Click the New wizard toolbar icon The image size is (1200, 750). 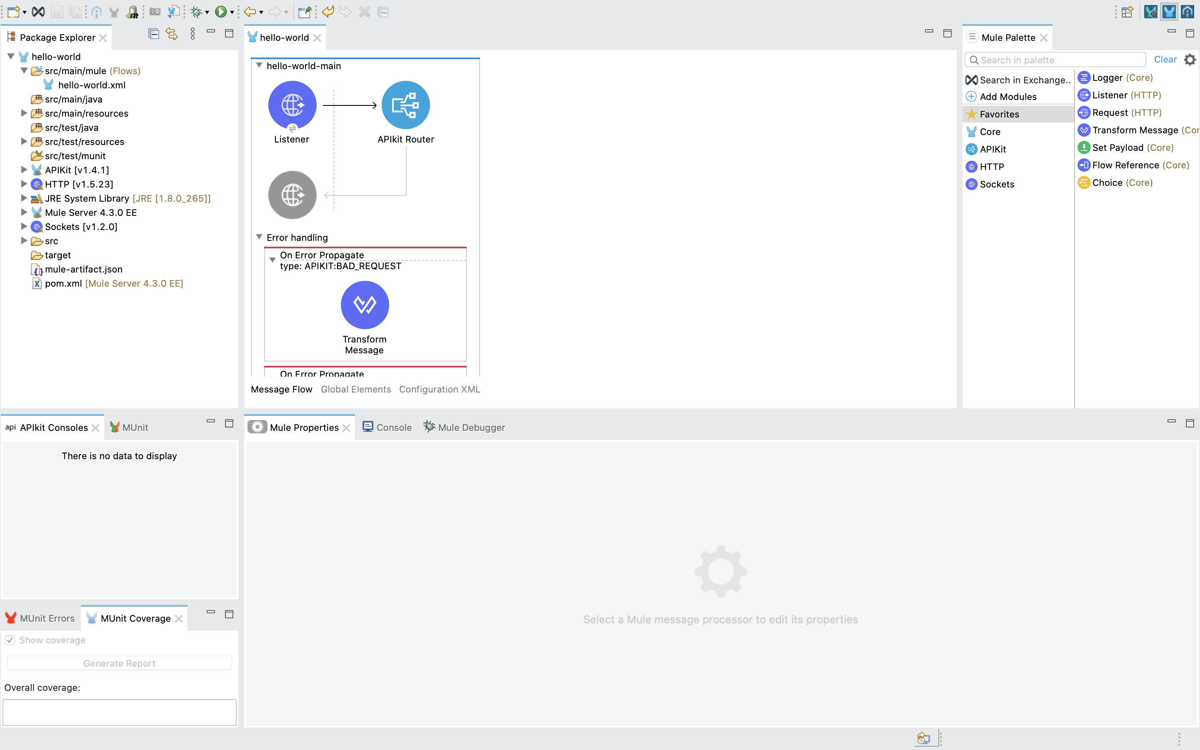(x=13, y=11)
